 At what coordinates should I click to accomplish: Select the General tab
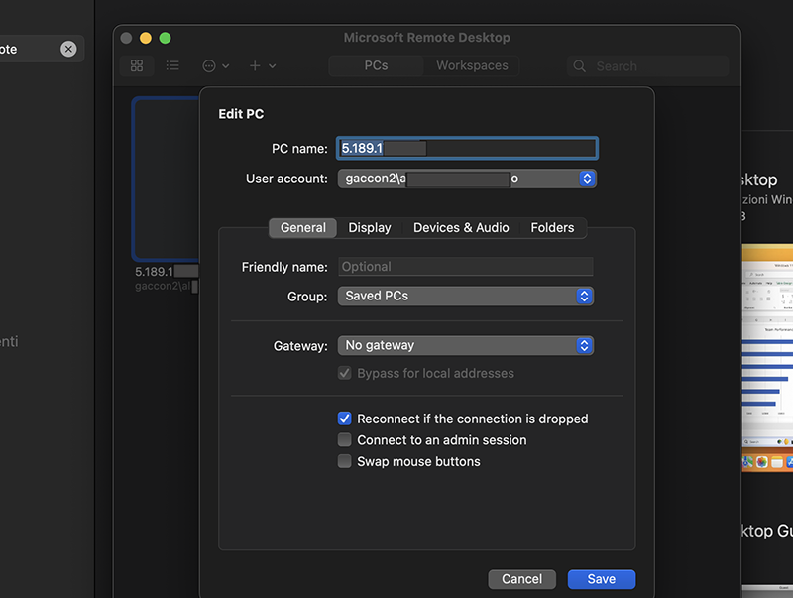[303, 228]
